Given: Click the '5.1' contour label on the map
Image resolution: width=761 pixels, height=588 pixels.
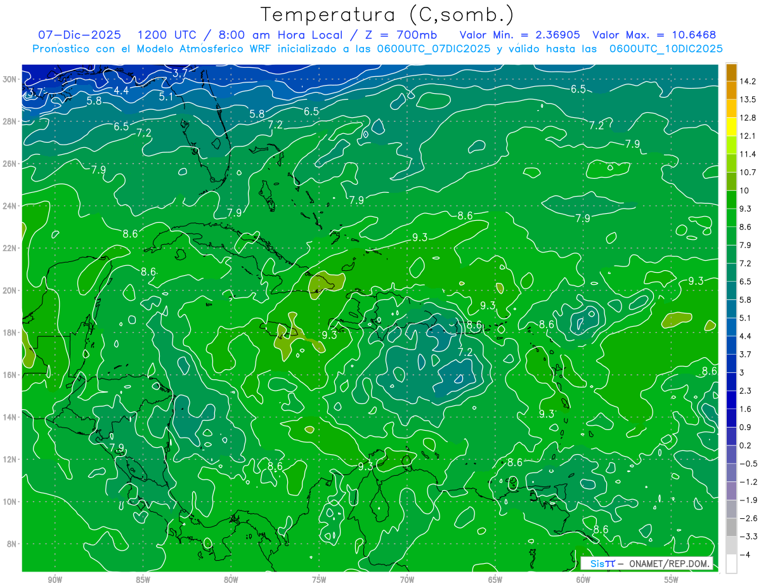Looking at the screenshot, I should click(166, 97).
